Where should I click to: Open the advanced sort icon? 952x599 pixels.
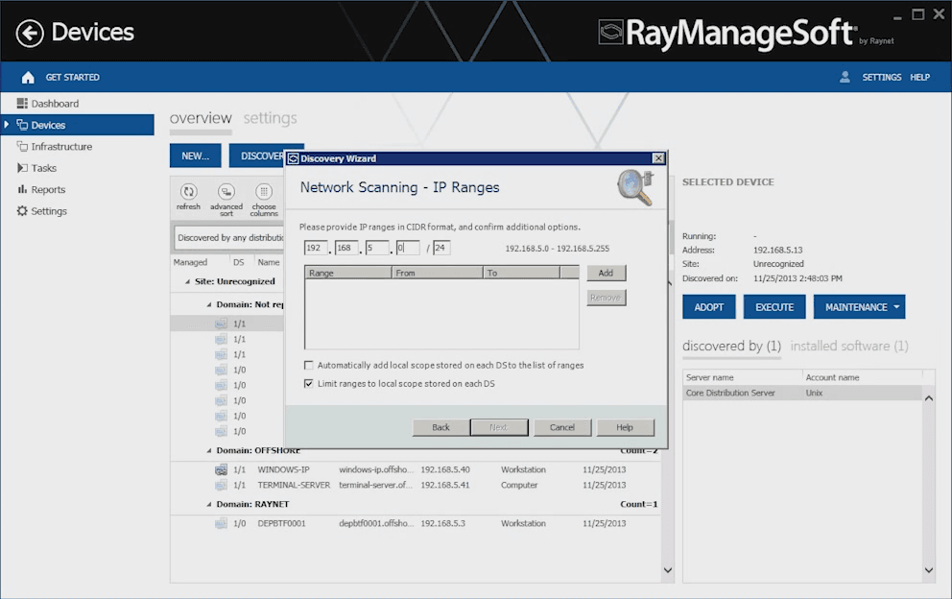[x=226, y=192]
